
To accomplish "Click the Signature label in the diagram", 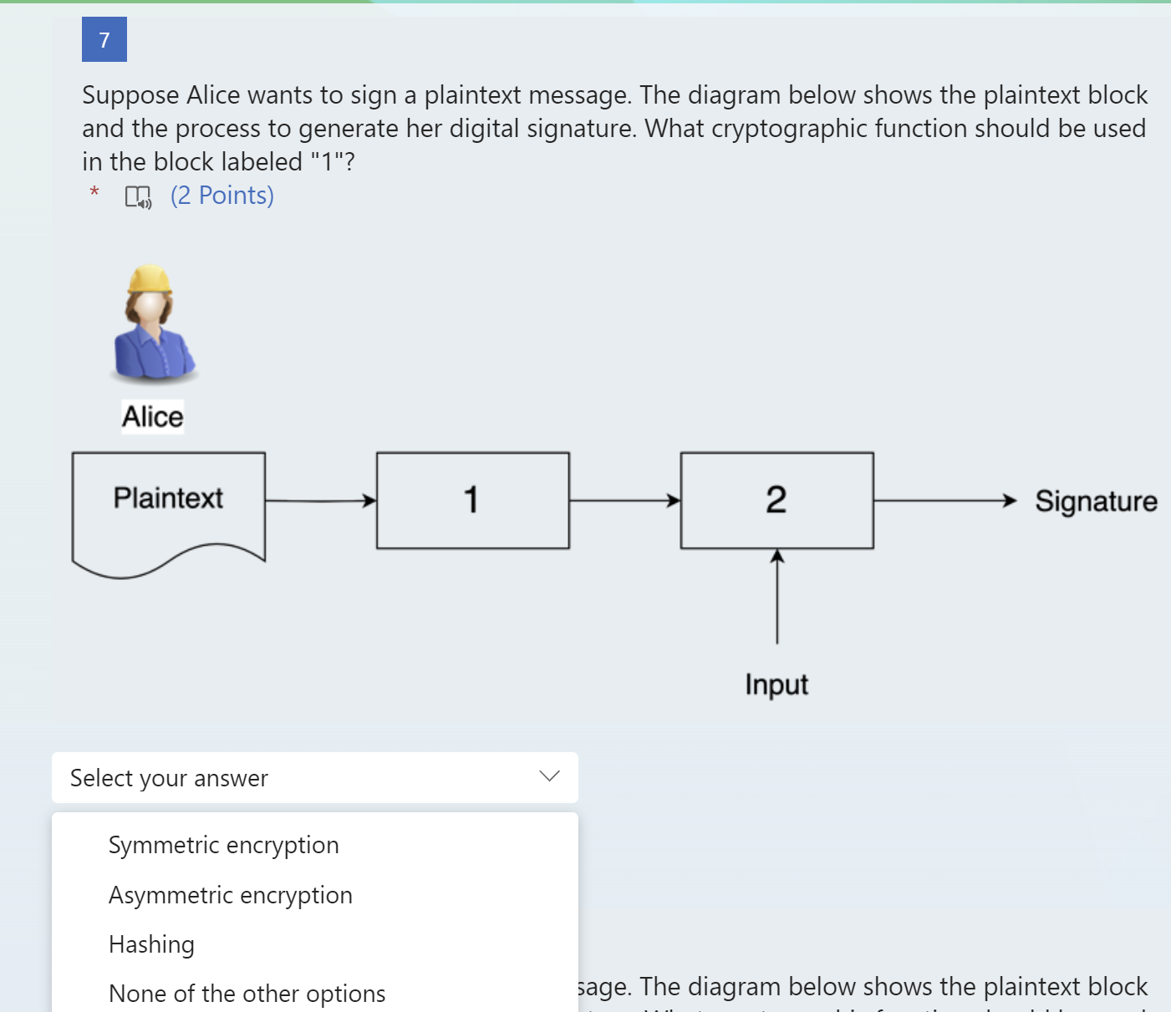I will pos(1097,501).
